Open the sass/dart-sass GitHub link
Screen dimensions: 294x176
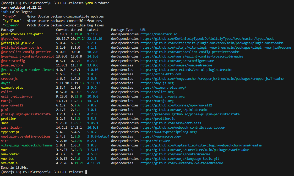(x=171, y=123)
